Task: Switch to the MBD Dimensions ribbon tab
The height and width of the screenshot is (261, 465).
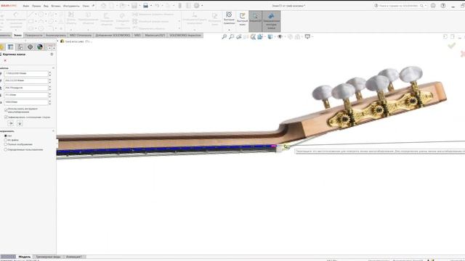Action: pyautogui.click(x=81, y=36)
